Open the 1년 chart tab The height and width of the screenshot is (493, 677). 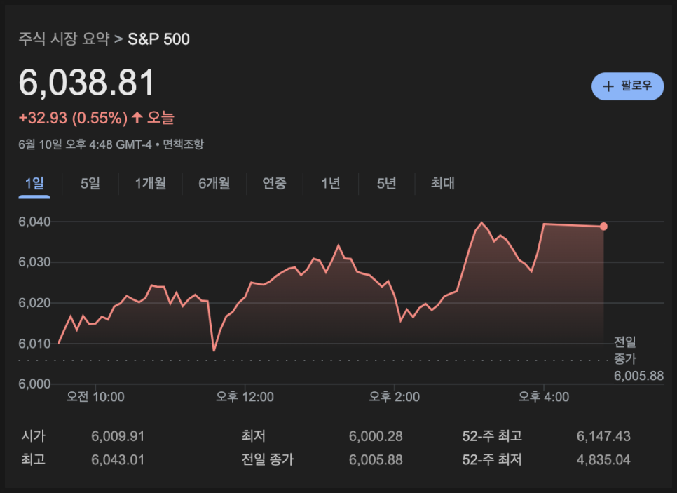click(331, 184)
